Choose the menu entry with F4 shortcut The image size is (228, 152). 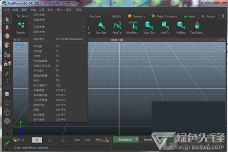[58, 56]
